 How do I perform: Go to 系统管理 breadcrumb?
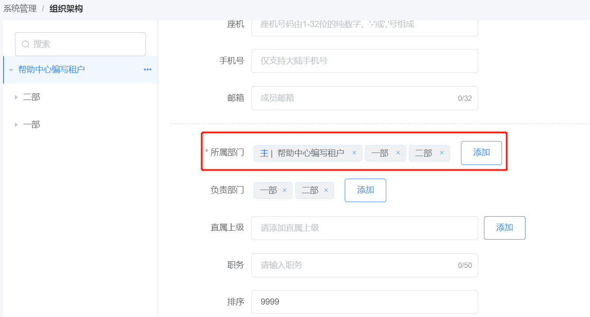point(20,8)
